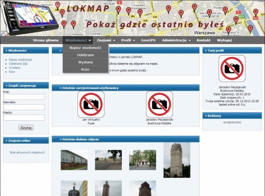This screenshot has height=196, width=265.
Task: Open the brick tower photo thumbnail
Action: tap(143, 188)
